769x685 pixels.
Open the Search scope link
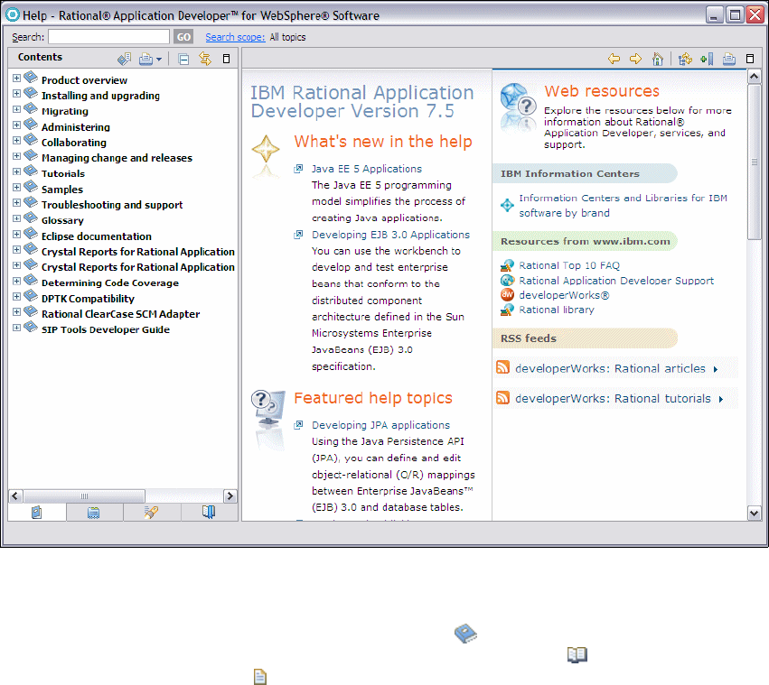pyautogui.click(x=235, y=37)
